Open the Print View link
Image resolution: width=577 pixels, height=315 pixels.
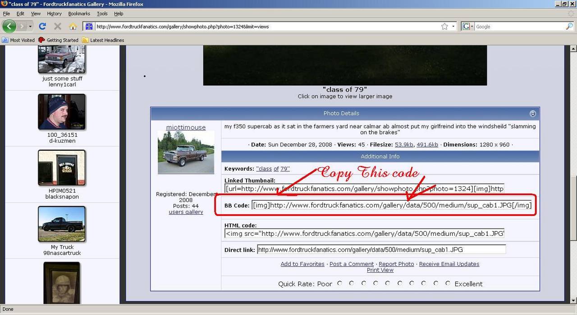pos(380,270)
